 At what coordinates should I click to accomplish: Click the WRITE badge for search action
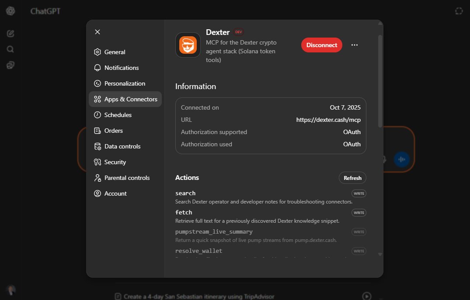(x=359, y=193)
